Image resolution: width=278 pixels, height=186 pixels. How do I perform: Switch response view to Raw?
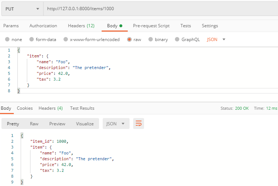(x=34, y=124)
